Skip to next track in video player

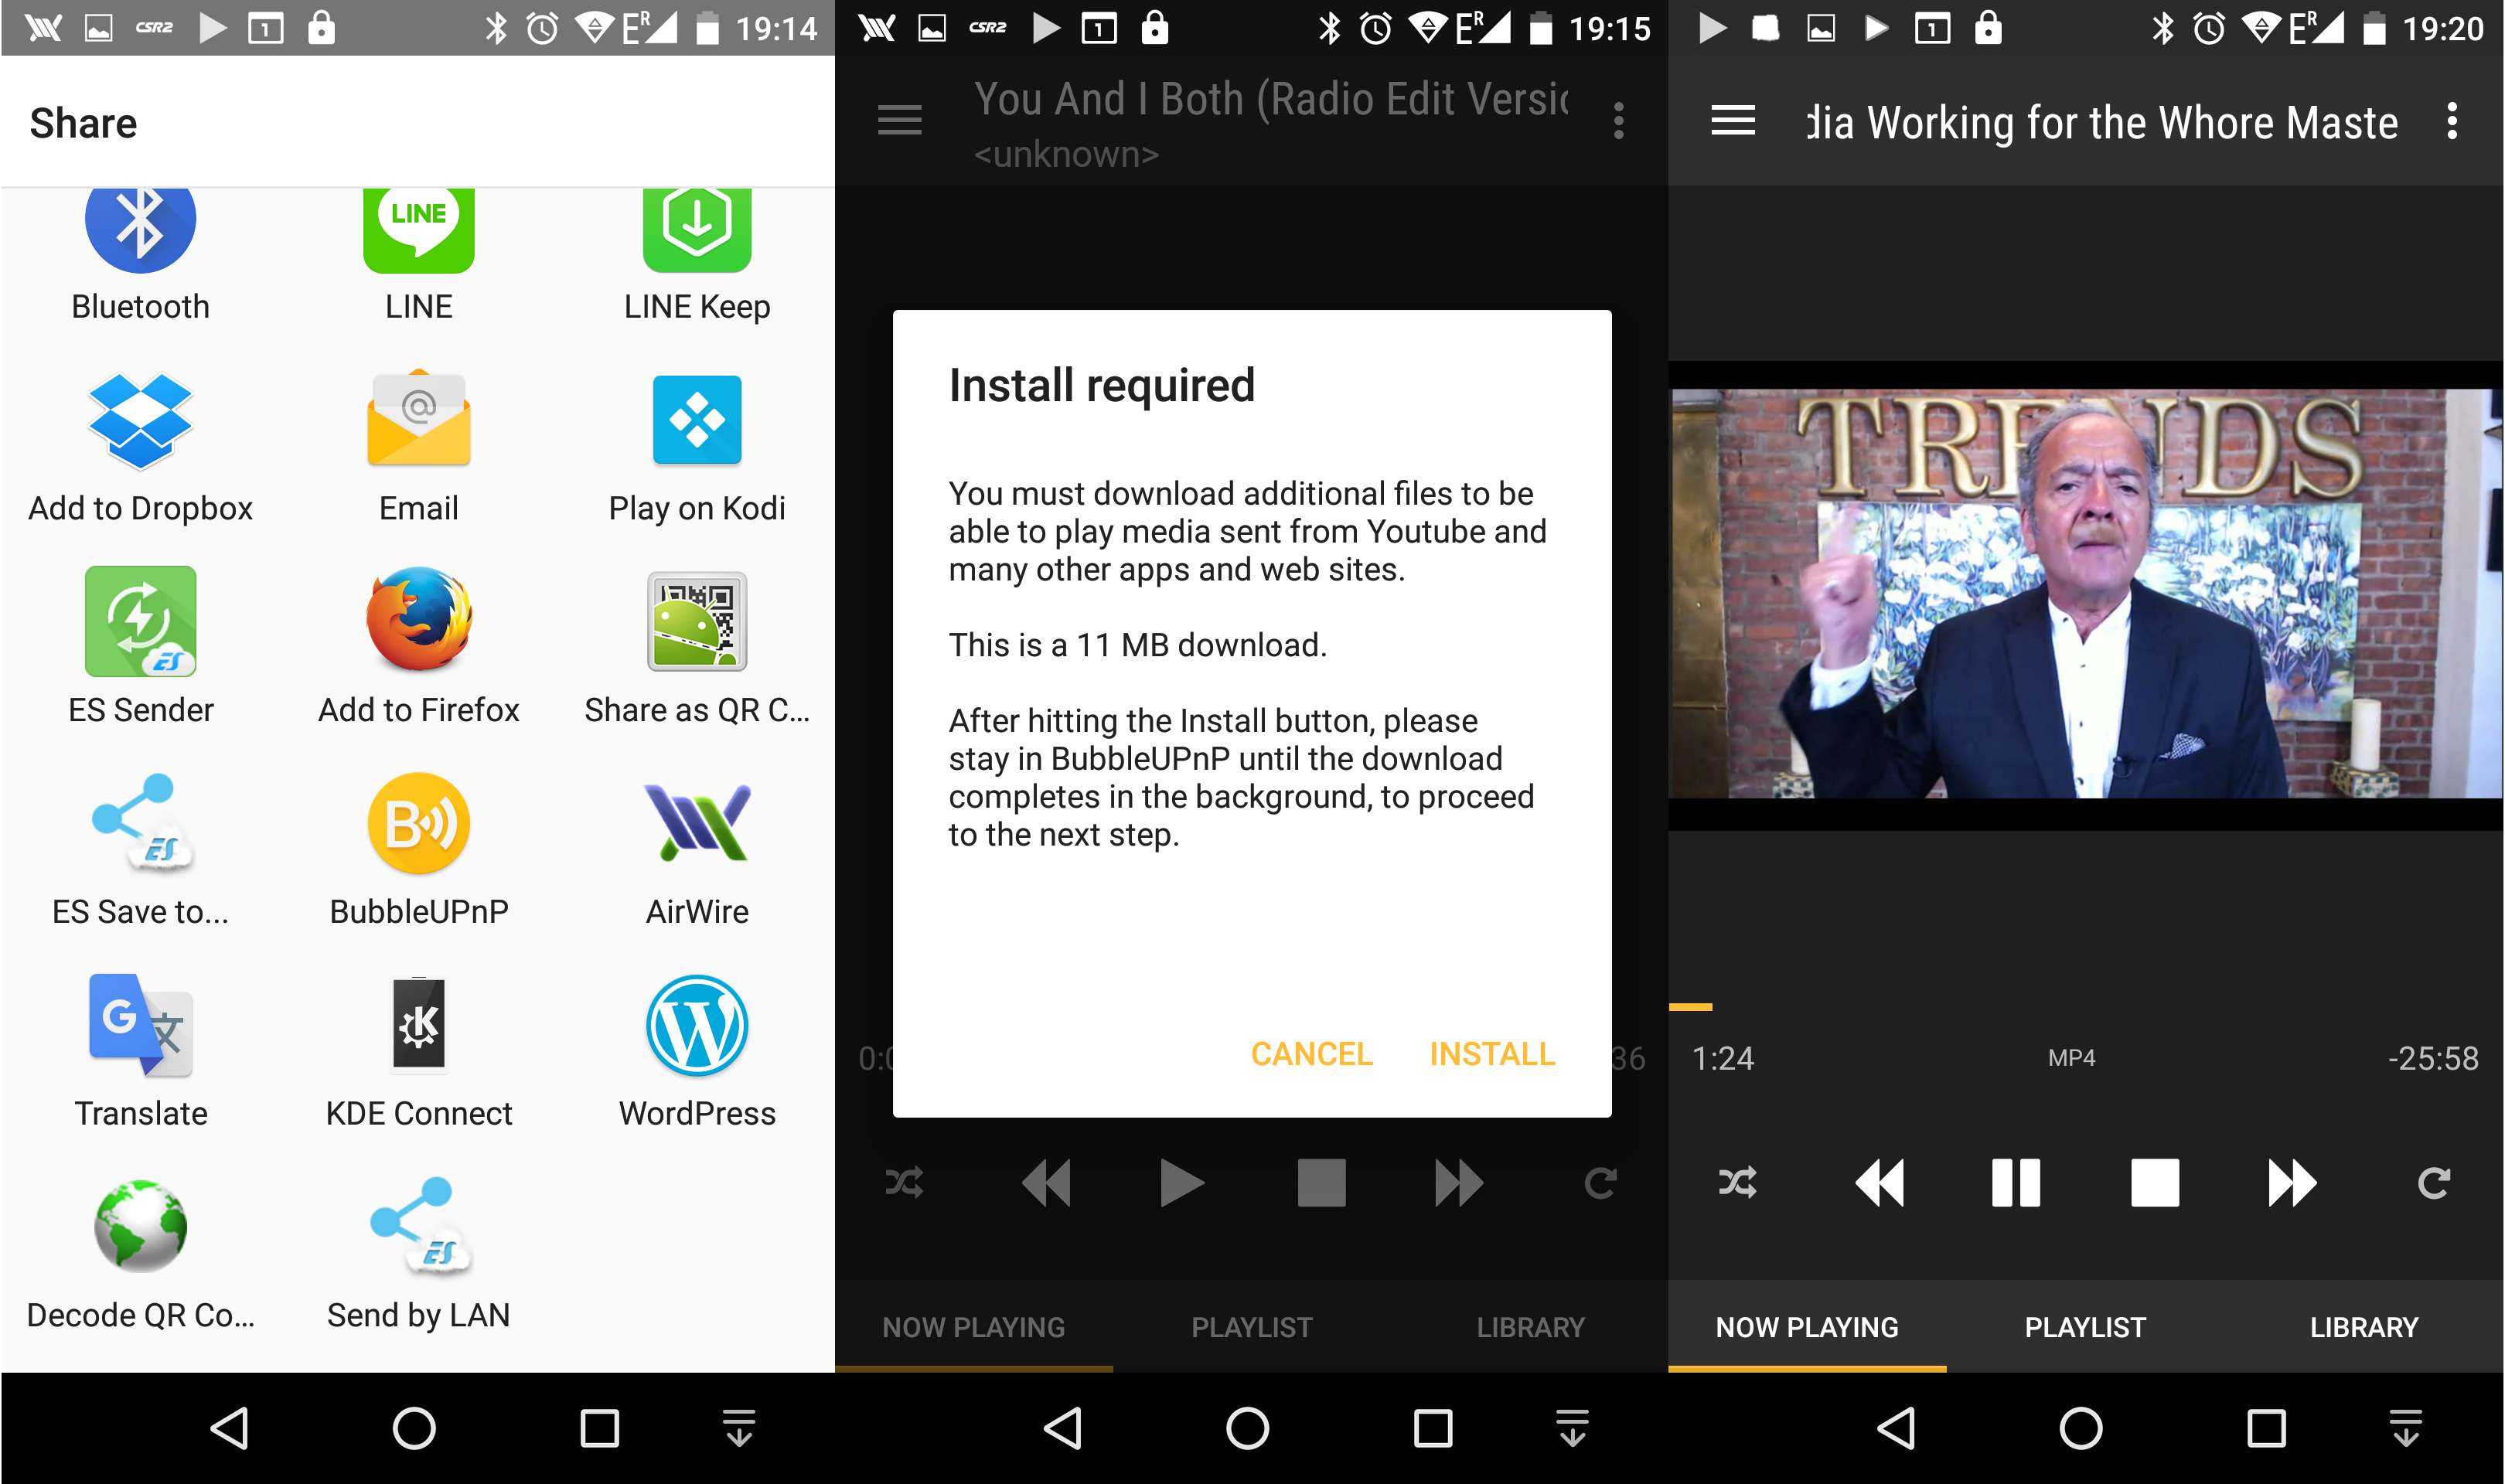pyautogui.click(x=2292, y=1183)
